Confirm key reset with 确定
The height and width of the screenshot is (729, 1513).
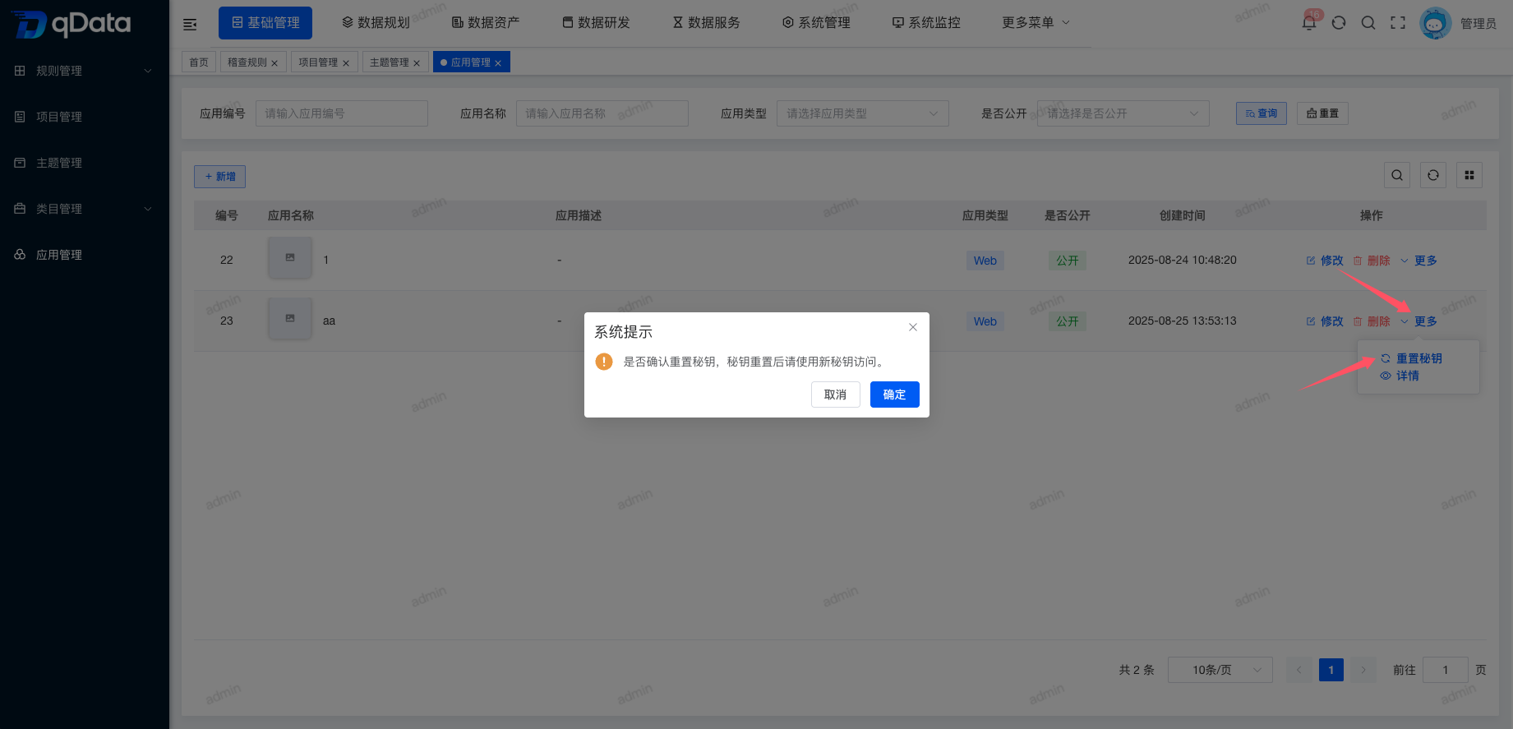[x=894, y=394]
